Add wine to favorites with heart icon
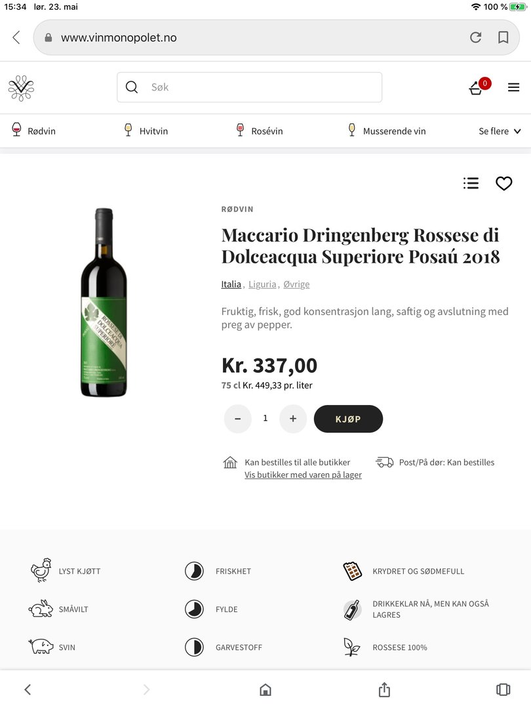Image resolution: width=531 pixels, height=709 pixels. coord(503,184)
